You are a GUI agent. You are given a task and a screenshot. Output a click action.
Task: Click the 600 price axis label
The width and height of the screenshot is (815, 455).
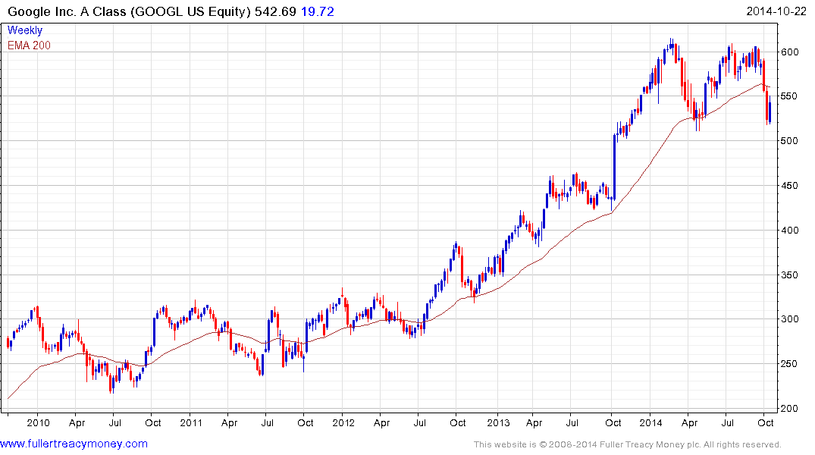click(x=789, y=52)
